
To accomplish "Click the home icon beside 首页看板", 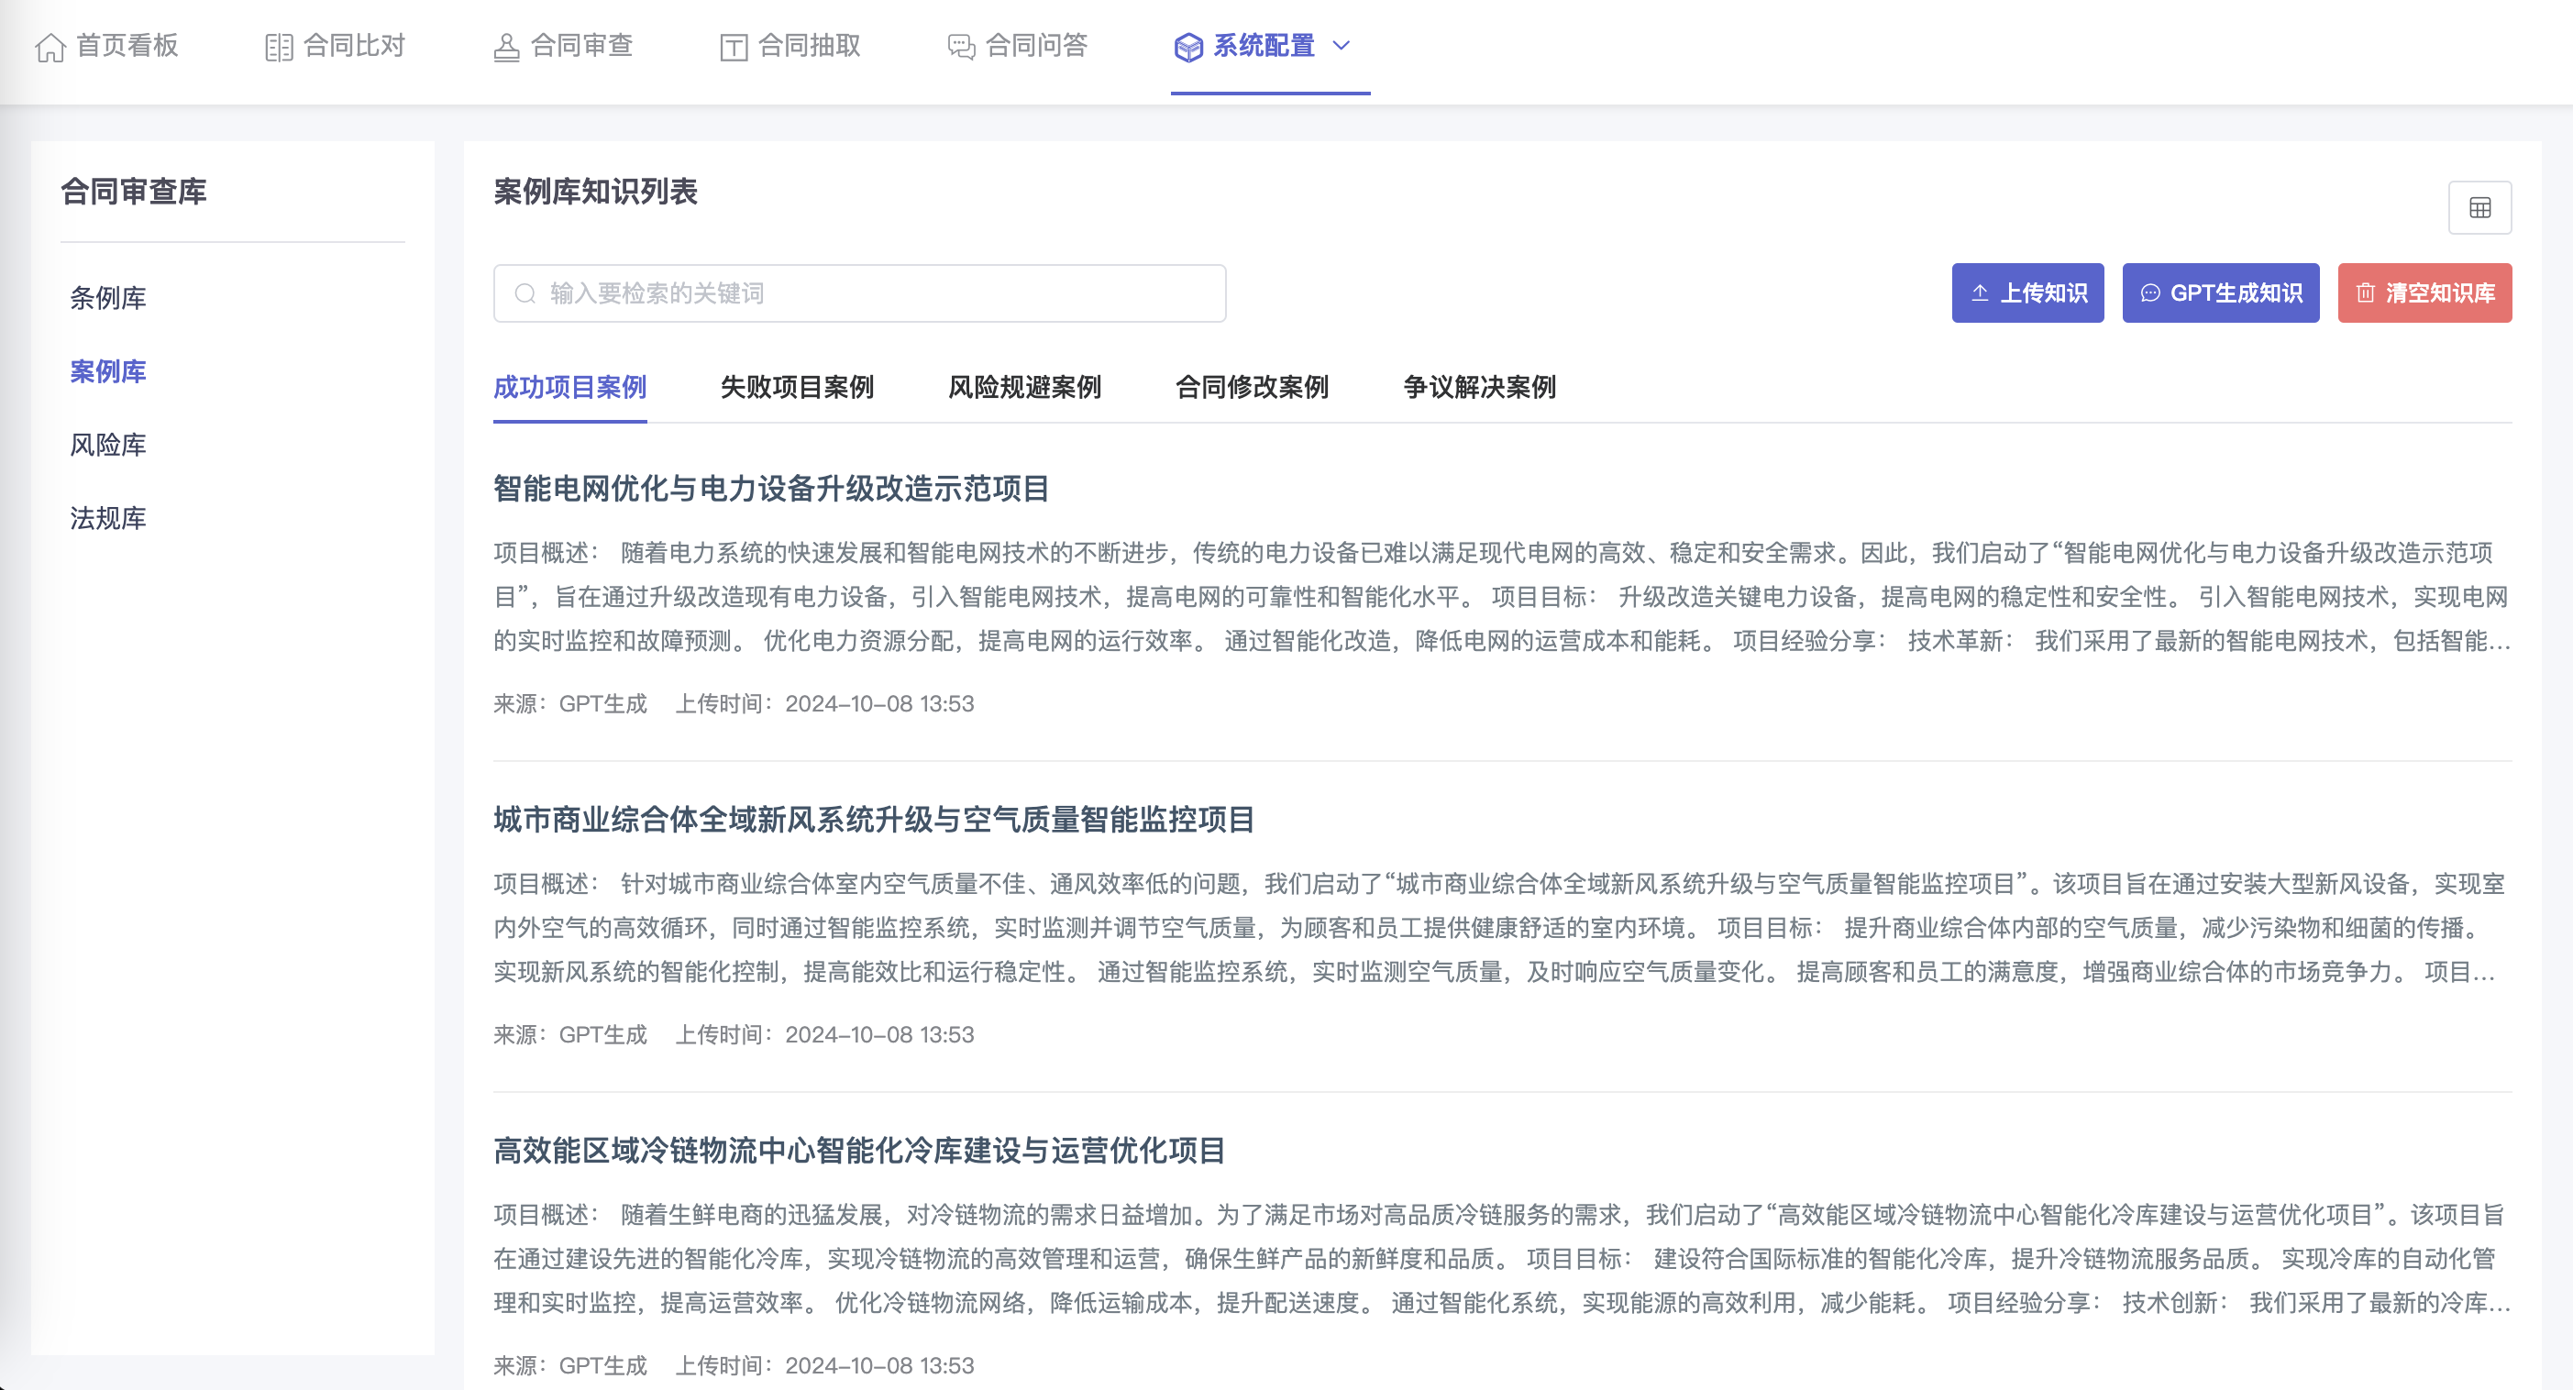I will (x=50, y=47).
